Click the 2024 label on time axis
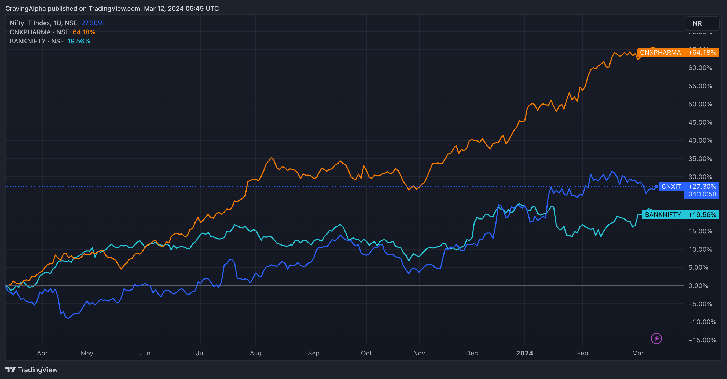 525,353
